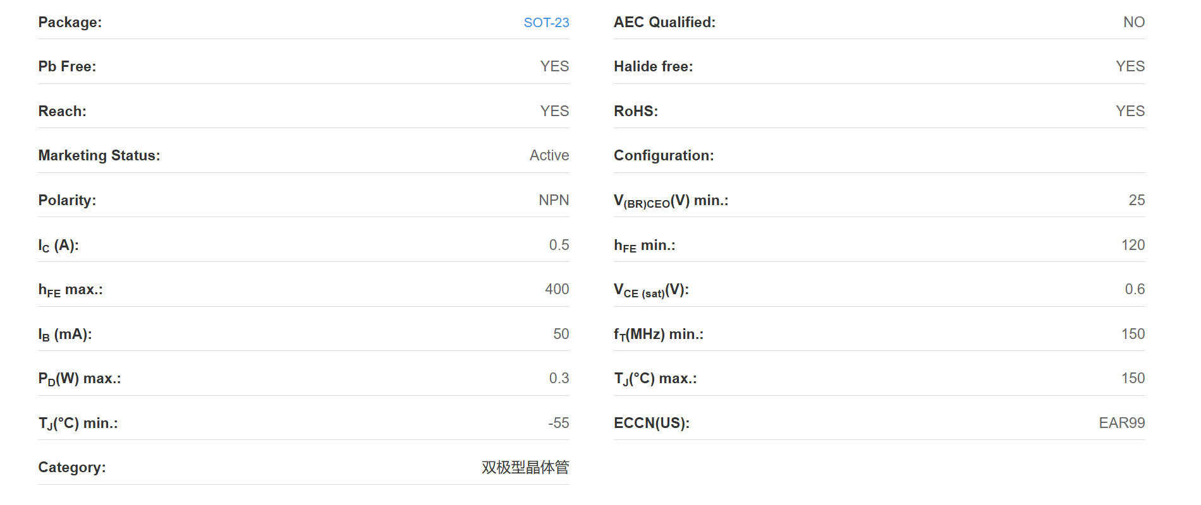The height and width of the screenshot is (505, 1201).
Task: Select the PD(W) max value 0.3
Action: click(559, 379)
